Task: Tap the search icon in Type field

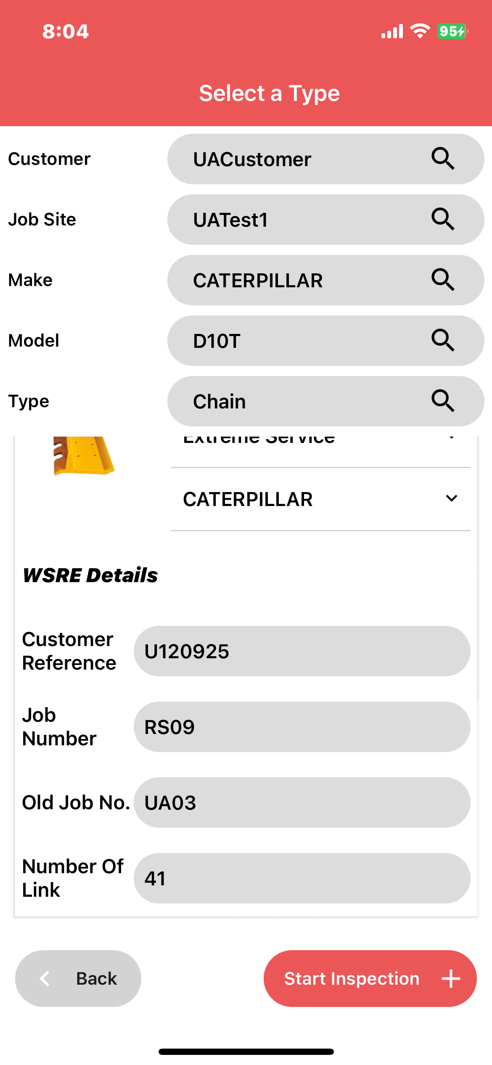Action: click(443, 401)
